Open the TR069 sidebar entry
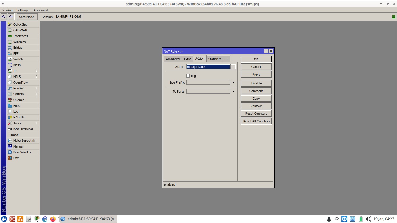397x223 pixels. 23,135
